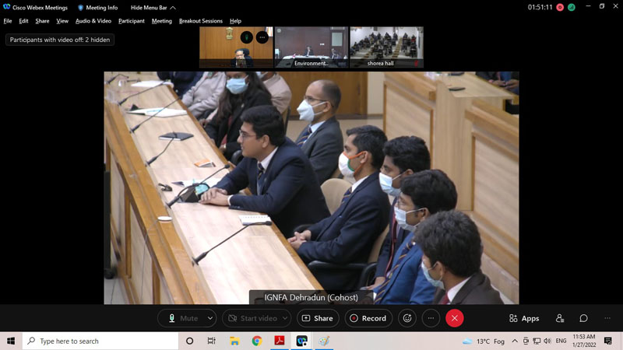Click the Windows taskbar search box
The height and width of the screenshot is (350, 623).
click(x=101, y=341)
